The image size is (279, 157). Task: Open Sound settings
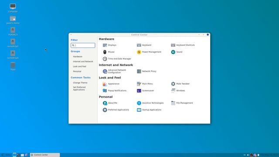[x=177, y=52]
